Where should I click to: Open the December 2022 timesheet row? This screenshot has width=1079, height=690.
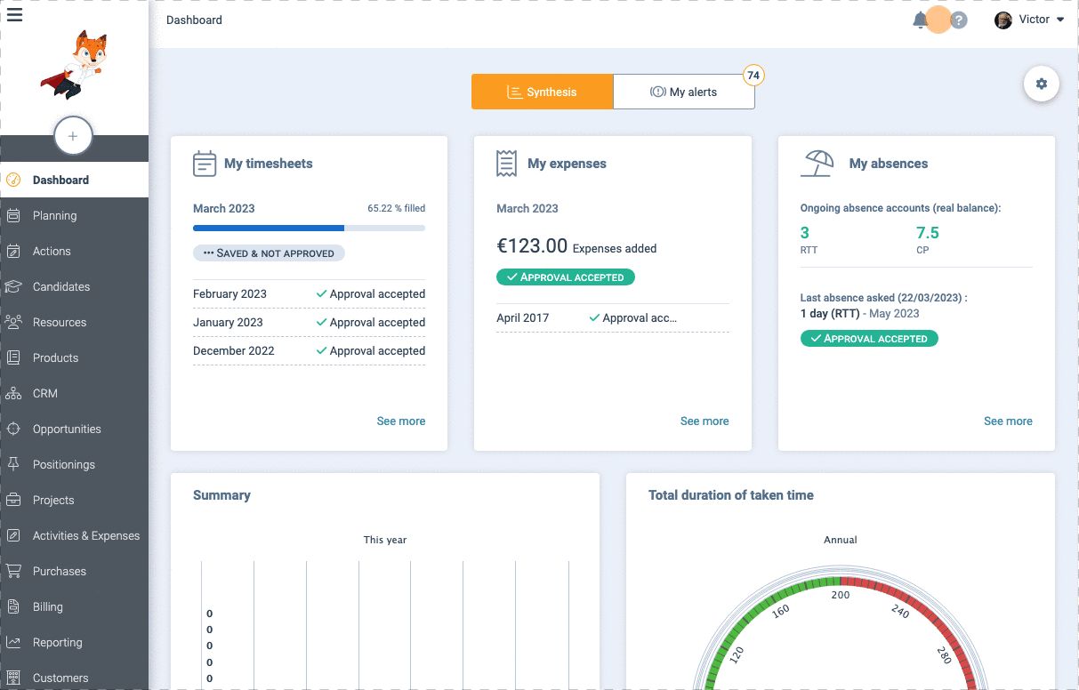[309, 351]
